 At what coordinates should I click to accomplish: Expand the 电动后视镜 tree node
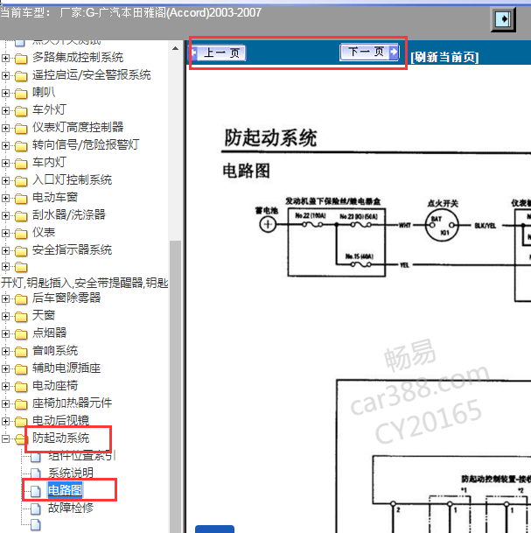[5, 421]
